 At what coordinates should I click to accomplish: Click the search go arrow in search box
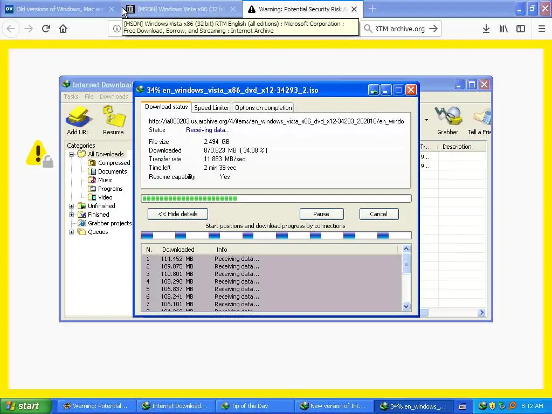click(x=433, y=29)
